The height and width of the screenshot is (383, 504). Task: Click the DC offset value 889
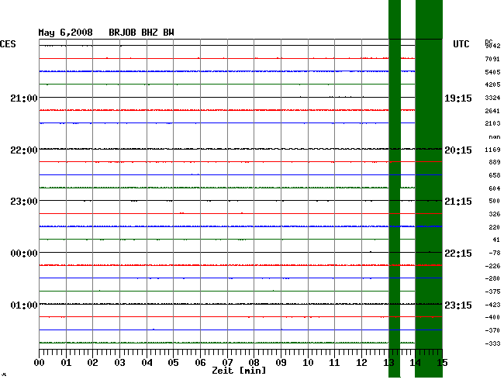495,163
